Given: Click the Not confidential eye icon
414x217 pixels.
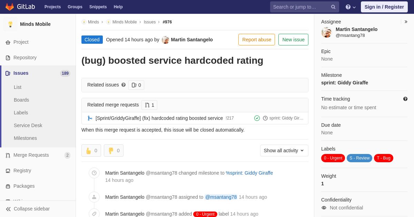Looking at the screenshot, I should (324, 208).
